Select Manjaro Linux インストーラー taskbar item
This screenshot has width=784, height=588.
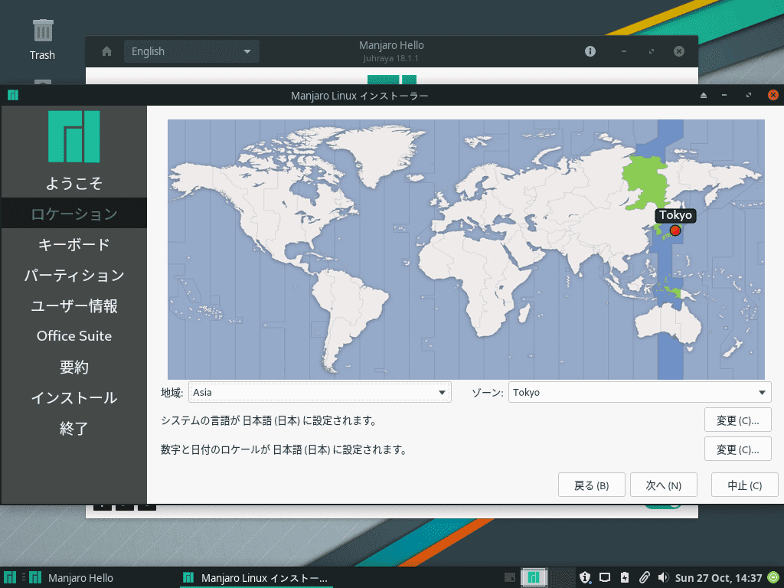click(x=255, y=578)
